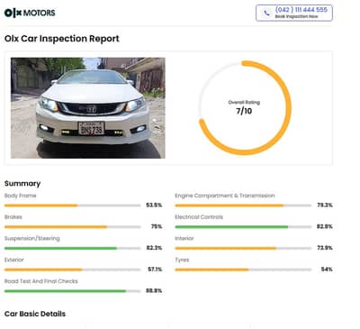The width and height of the screenshot is (360, 329).
Task: Click the Olx Car Inspection Report heading
Action: click(62, 39)
